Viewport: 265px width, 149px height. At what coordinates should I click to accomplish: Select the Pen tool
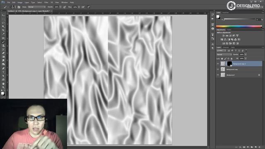tap(3, 68)
